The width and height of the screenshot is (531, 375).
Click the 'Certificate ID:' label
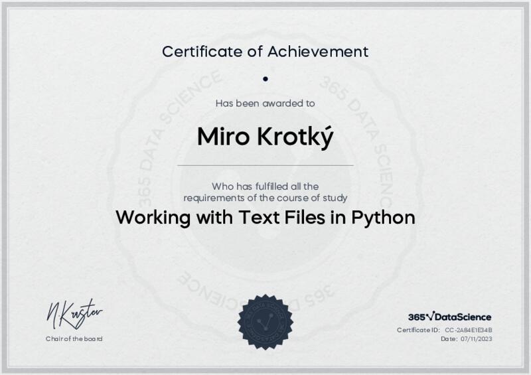click(418, 330)
